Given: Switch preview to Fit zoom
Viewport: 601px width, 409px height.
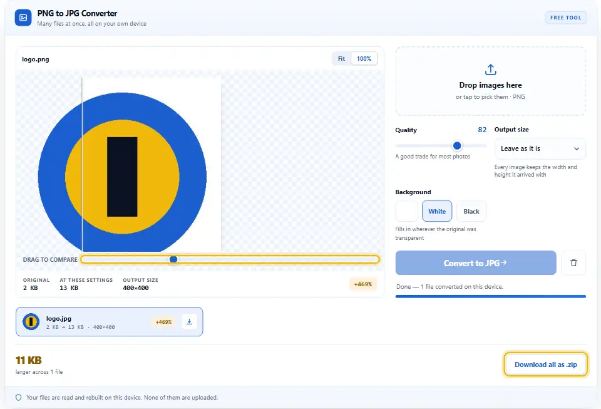Looking at the screenshot, I should pos(341,59).
